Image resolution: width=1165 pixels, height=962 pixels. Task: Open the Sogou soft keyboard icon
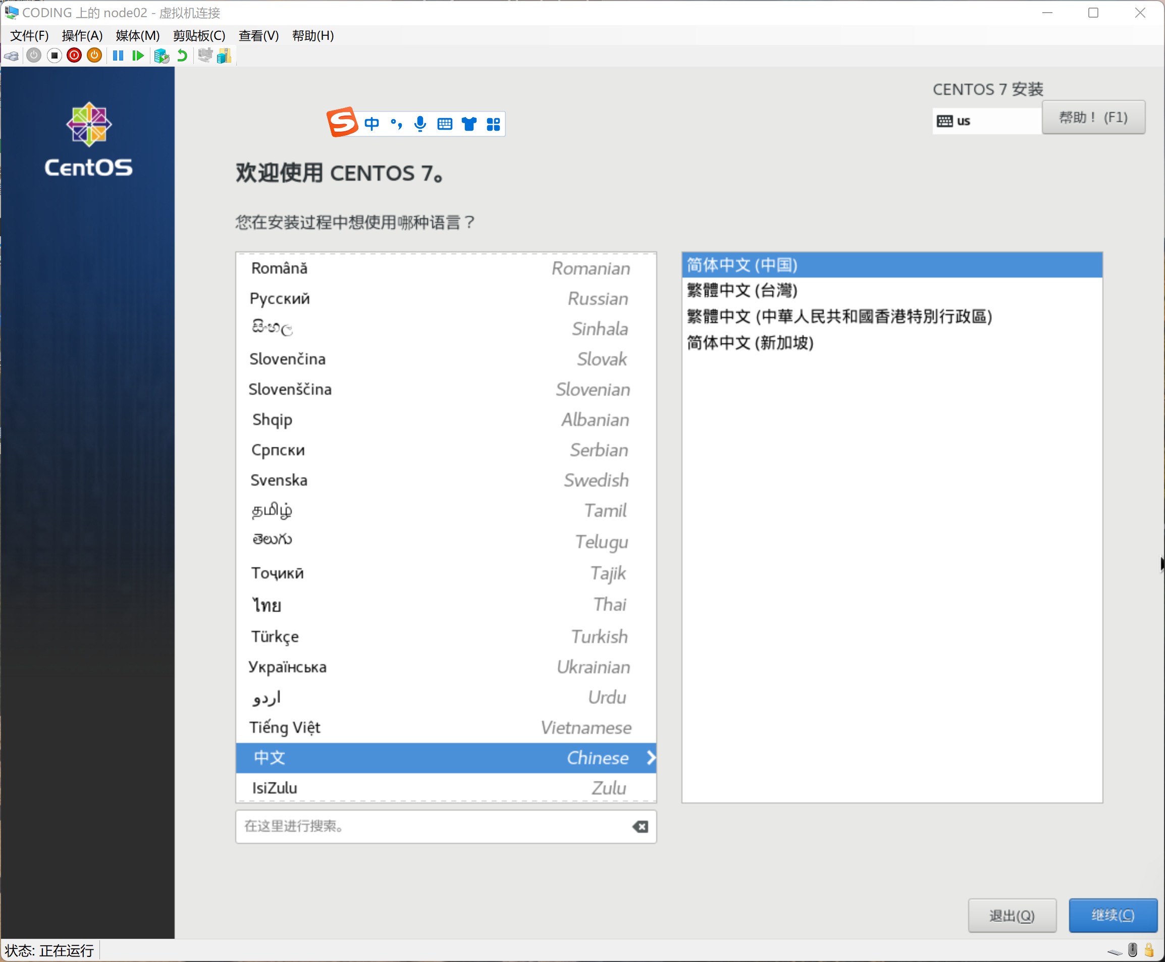click(445, 124)
